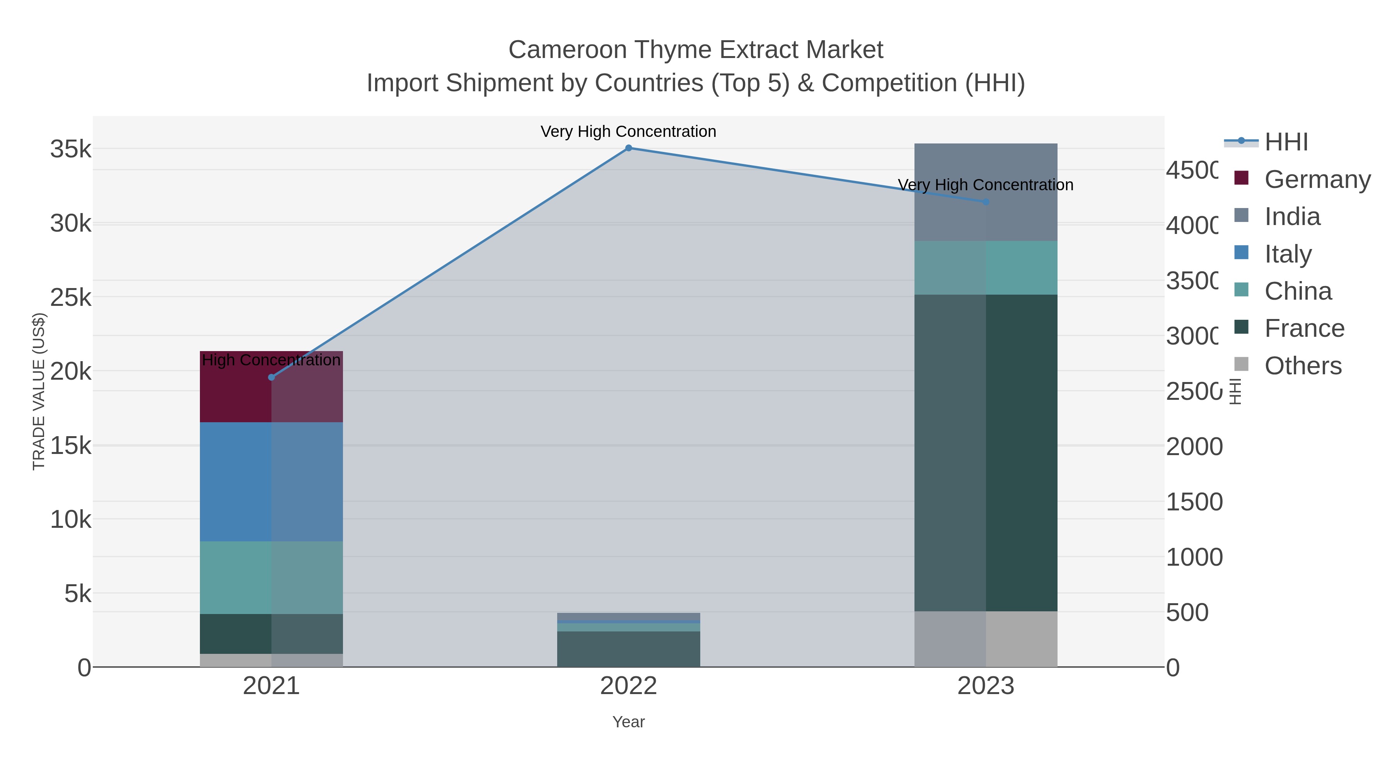The height and width of the screenshot is (783, 1392).
Task: Toggle the India legend entry
Action: click(x=1278, y=216)
